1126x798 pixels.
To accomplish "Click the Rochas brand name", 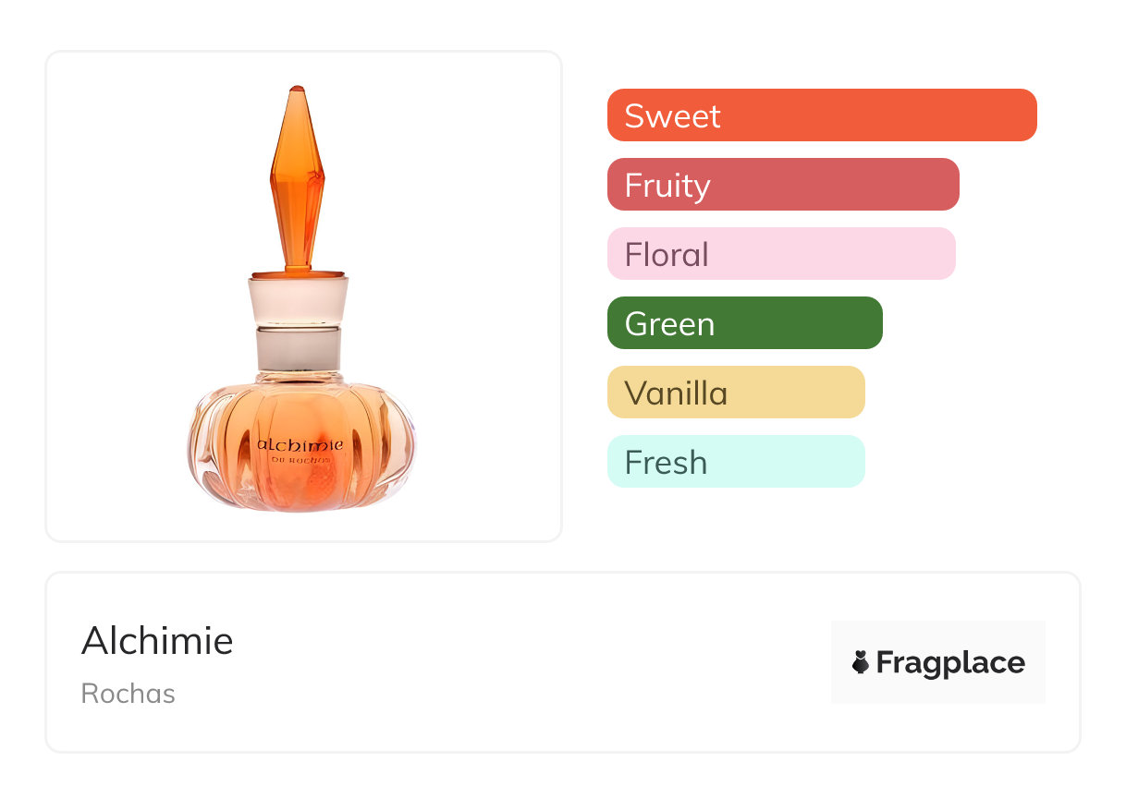I will tap(128, 694).
